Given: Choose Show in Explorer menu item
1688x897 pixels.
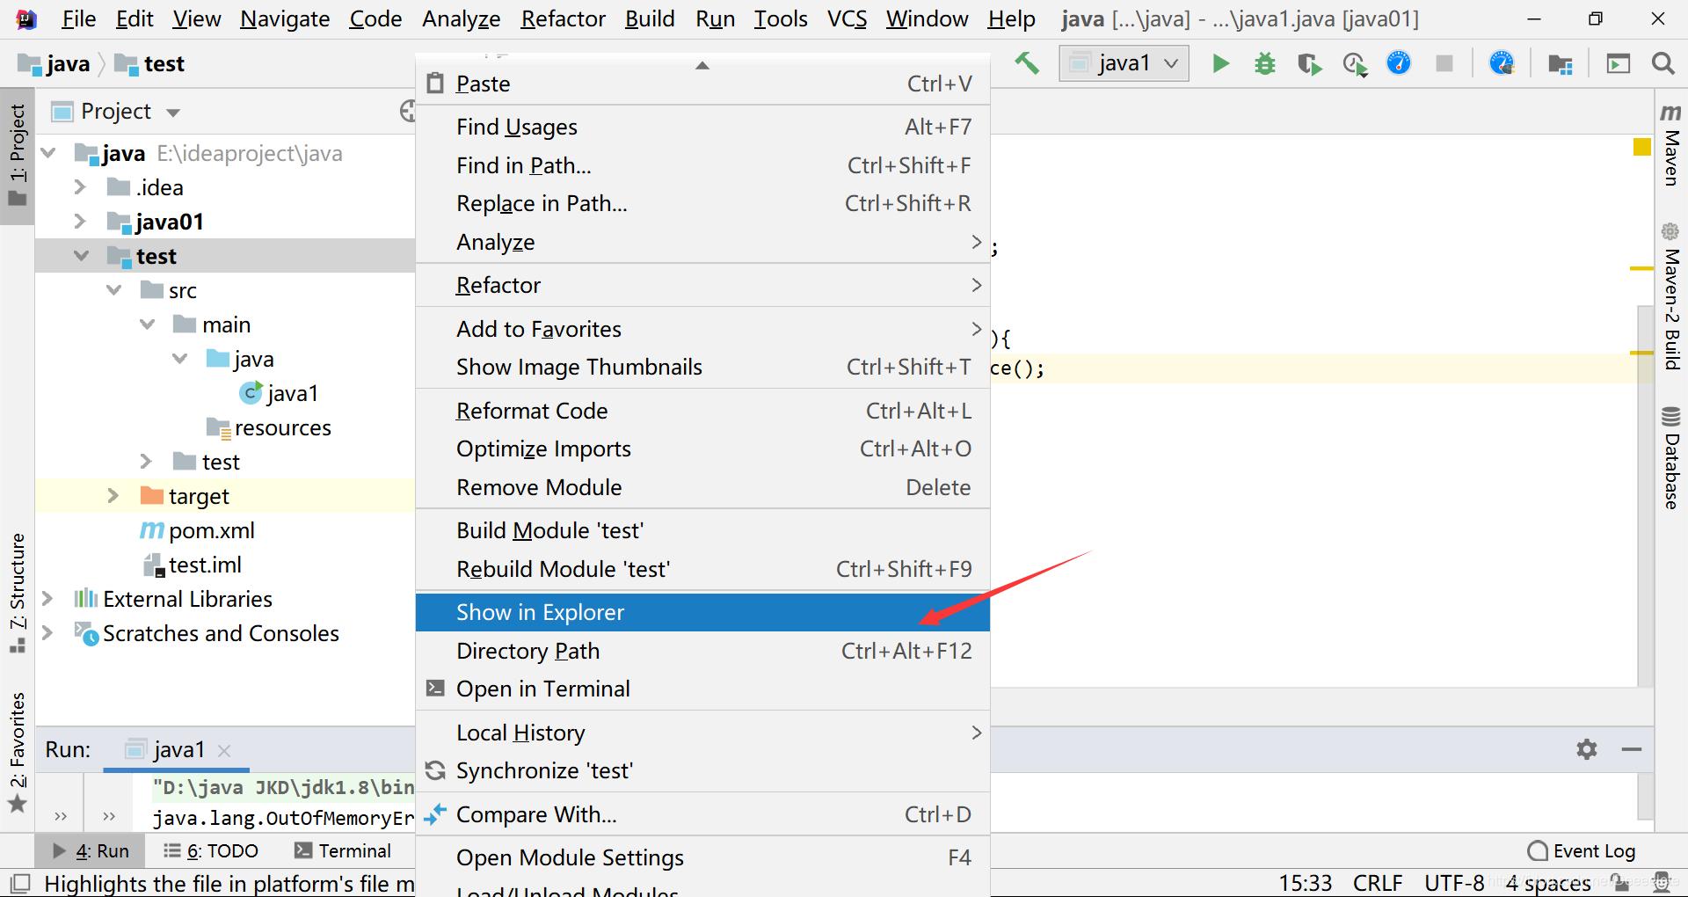Looking at the screenshot, I should [x=702, y=612].
